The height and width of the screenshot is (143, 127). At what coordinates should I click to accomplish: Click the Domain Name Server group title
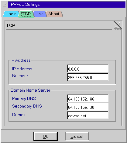point(30,90)
